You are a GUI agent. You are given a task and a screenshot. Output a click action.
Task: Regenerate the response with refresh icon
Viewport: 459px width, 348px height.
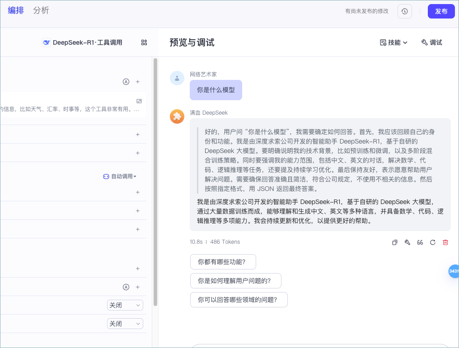(x=433, y=242)
